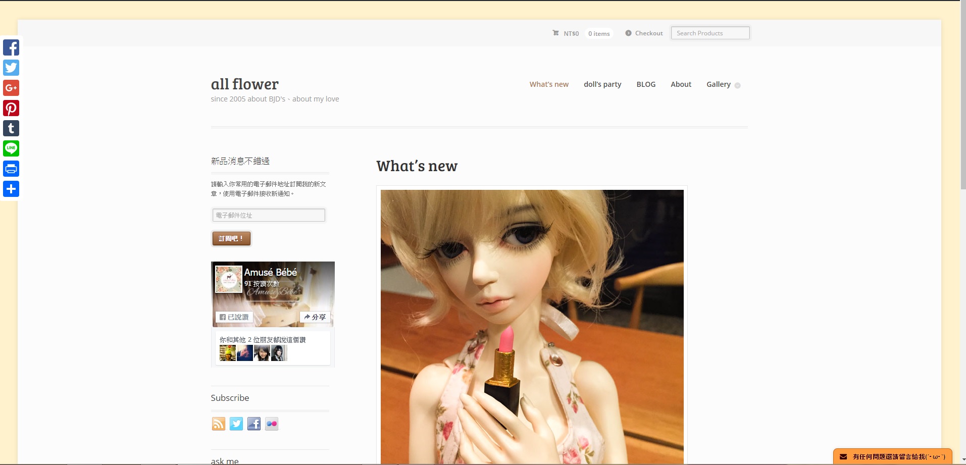Click the email address input box
The width and height of the screenshot is (966, 465).
[x=269, y=215]
